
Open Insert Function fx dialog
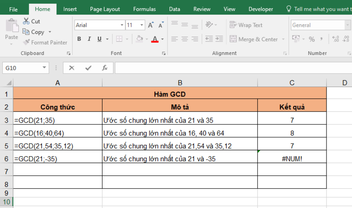(105, 68)
